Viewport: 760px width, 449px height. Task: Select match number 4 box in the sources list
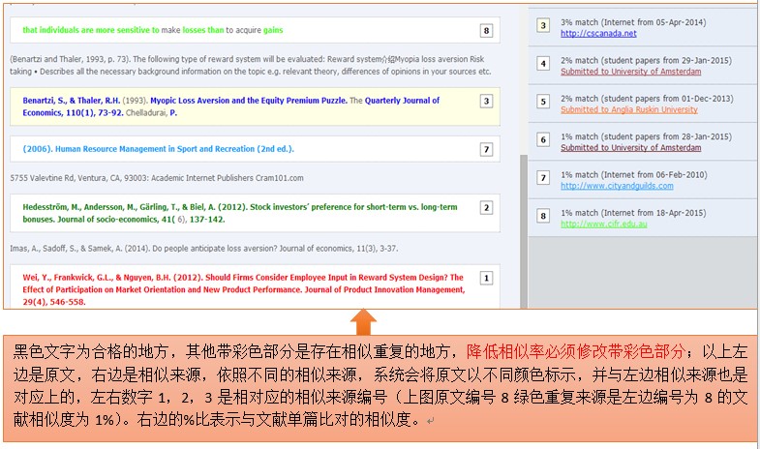click(543, 64)
